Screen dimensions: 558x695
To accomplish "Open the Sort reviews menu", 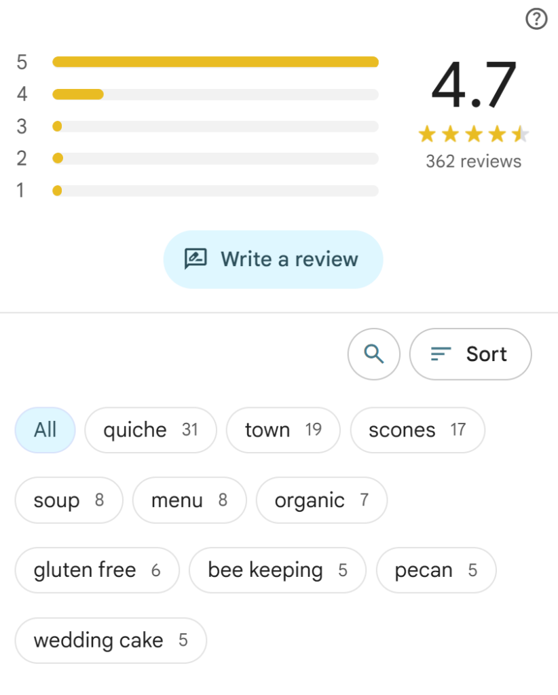I will coord(470,354).
